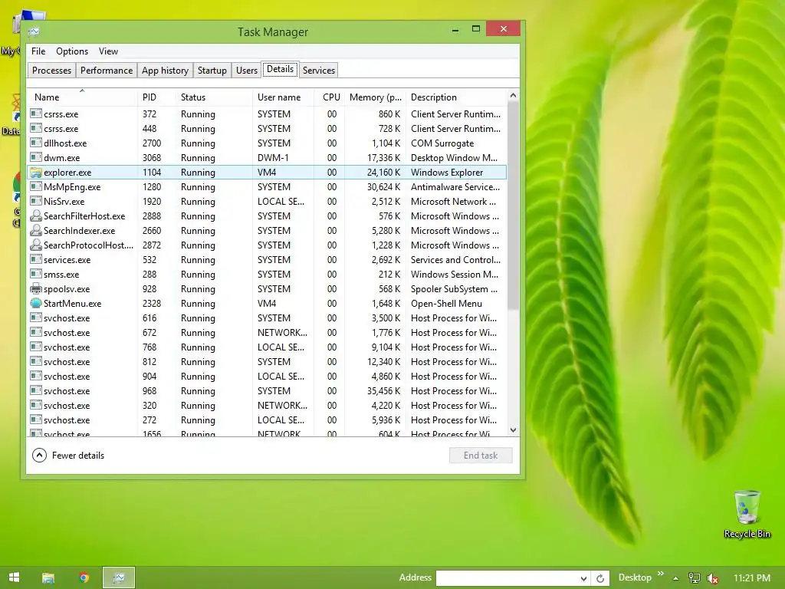The height and width of the screenshot is (589, 785).
Task: Click the Open-Shell Menu description
Action: coord(446,304)
